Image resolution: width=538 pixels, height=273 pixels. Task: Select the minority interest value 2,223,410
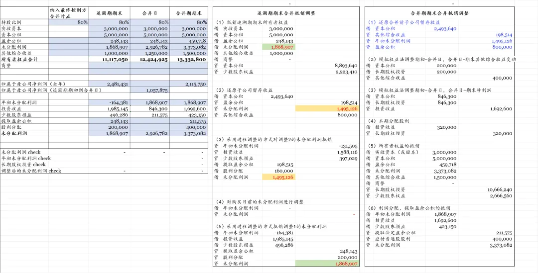pyautogui.click(x=346, y=72)
